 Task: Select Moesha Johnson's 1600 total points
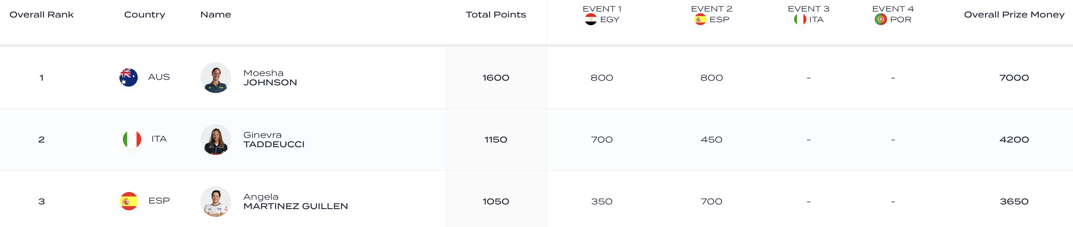[x=496, y=78]
